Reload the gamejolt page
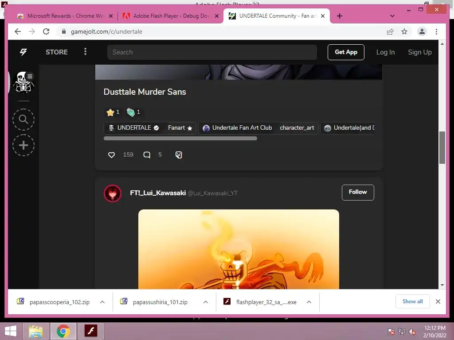Screen dimensions: 454x340 (46, 31)
